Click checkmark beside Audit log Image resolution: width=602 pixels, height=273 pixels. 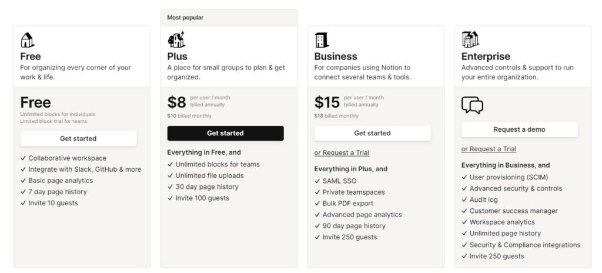pos(464,200)
